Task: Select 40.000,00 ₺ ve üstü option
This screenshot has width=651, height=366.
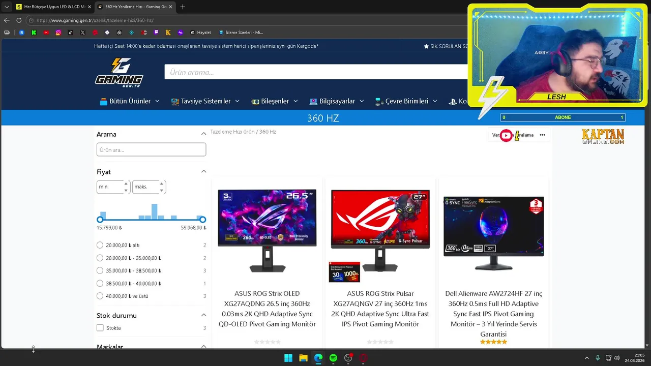Action: click(100, 296)
